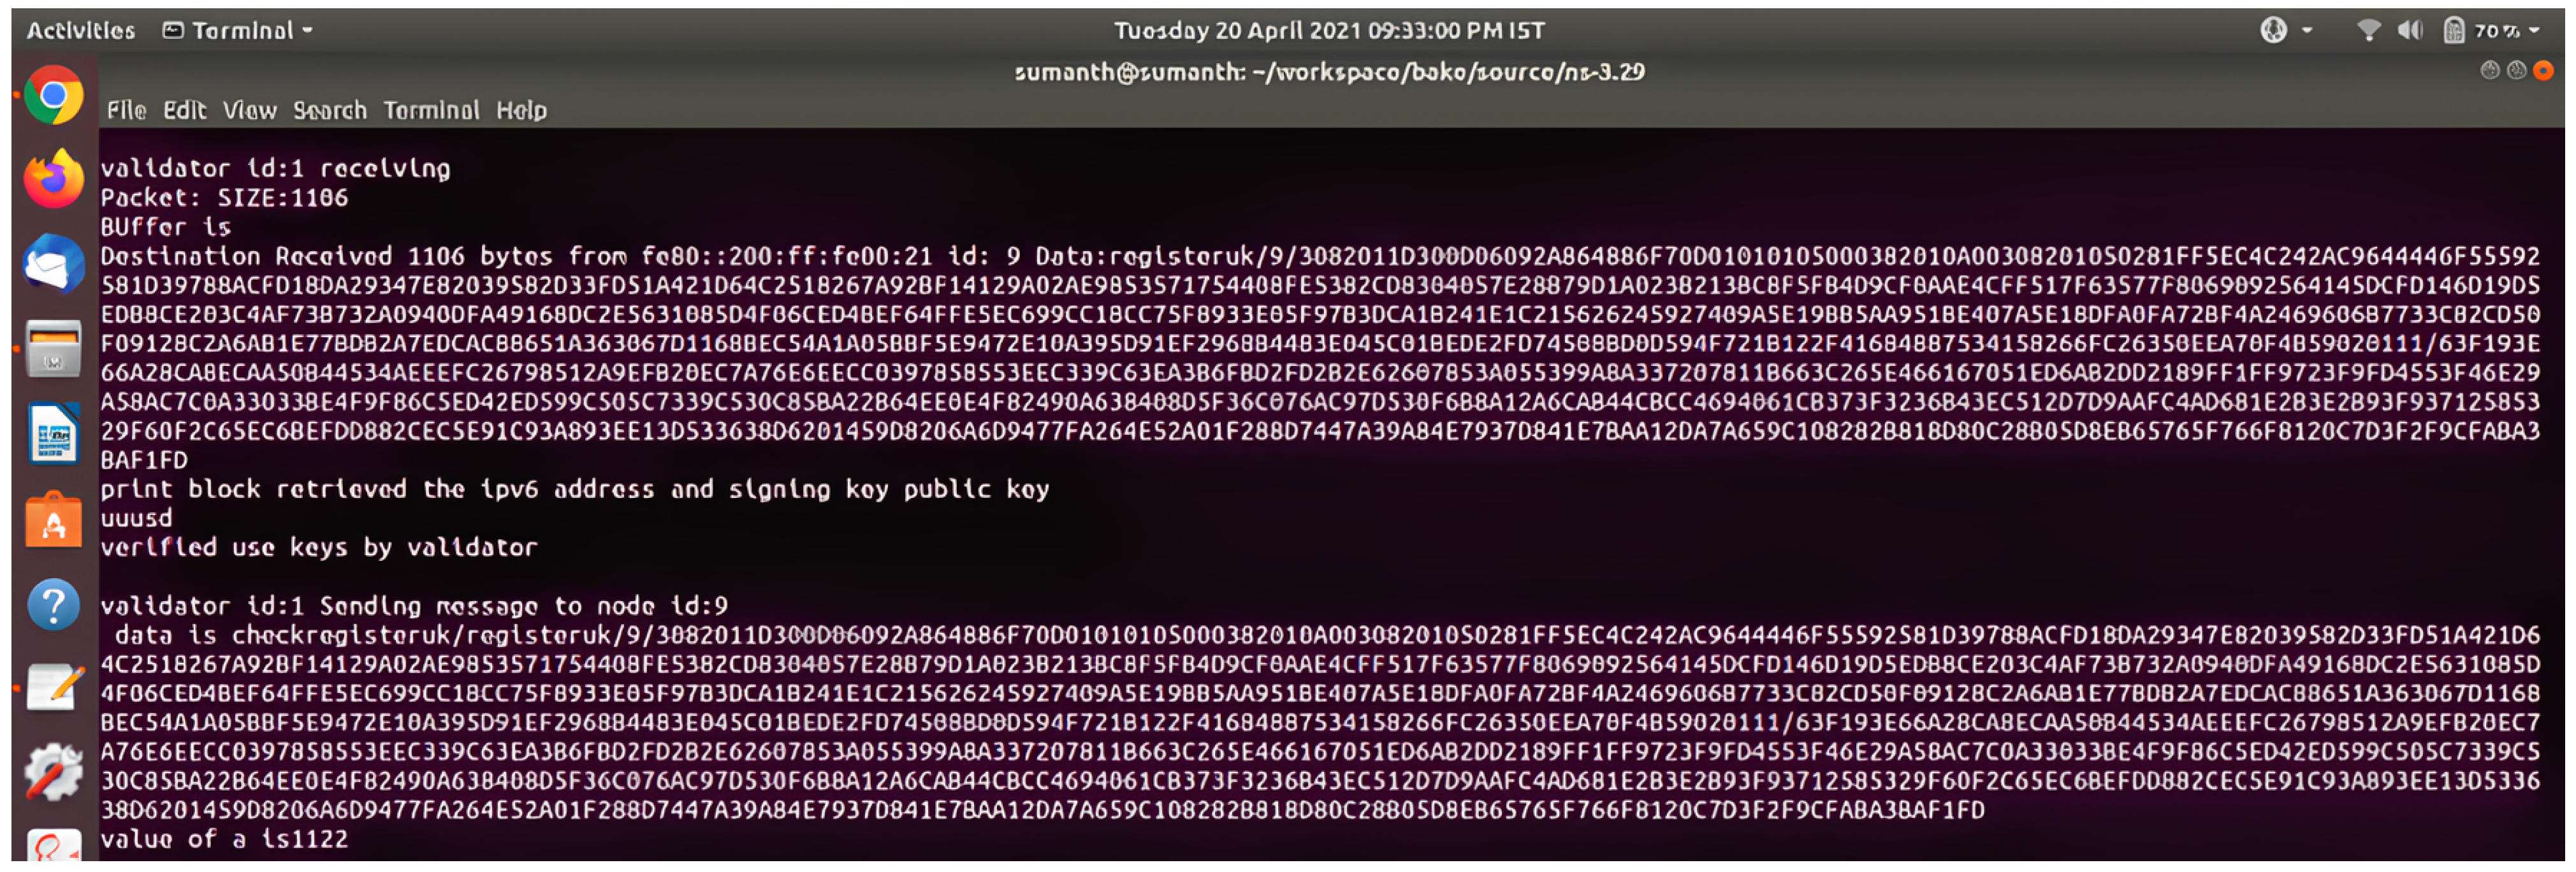
Task: Open the Search menu
Action: pos(329,110)
